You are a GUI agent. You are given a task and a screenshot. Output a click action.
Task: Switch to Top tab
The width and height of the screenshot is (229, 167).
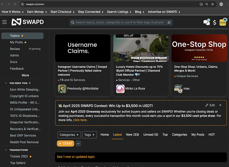(165, 135)
